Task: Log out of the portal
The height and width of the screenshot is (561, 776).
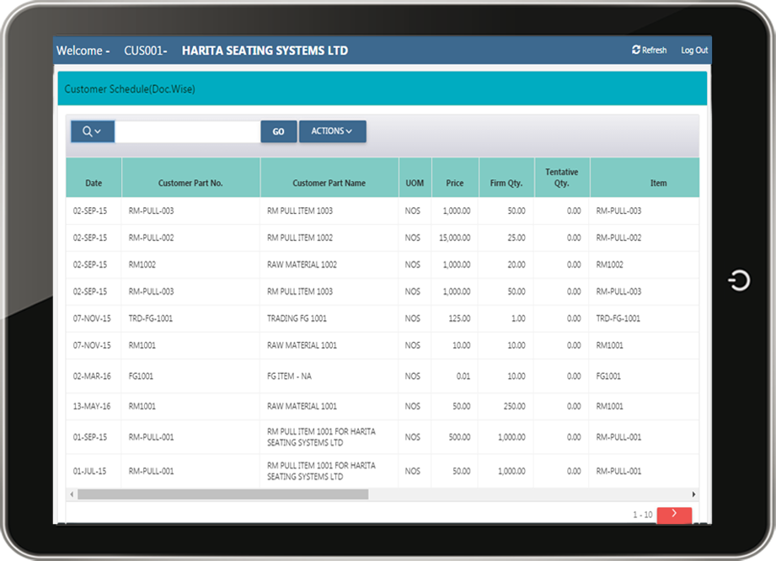Action: tap(693, 51)
